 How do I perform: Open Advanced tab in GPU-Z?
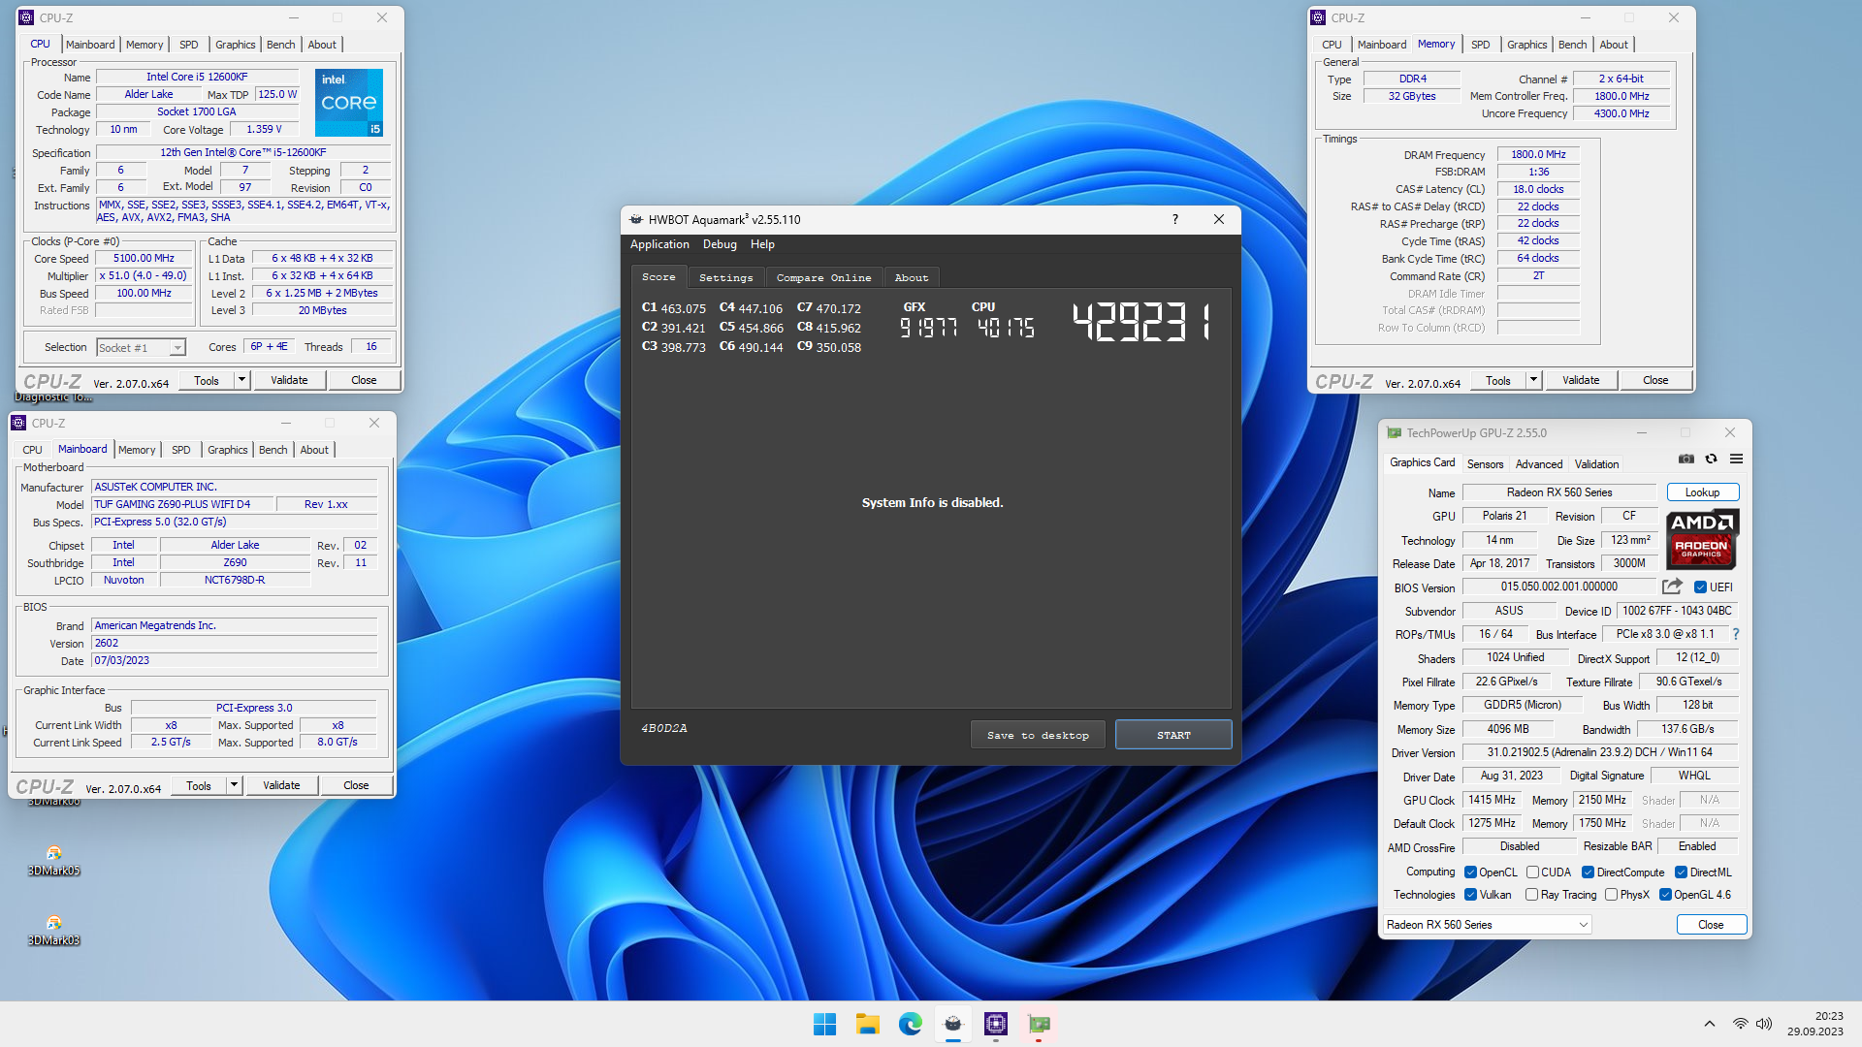(x=1539, y=464)
